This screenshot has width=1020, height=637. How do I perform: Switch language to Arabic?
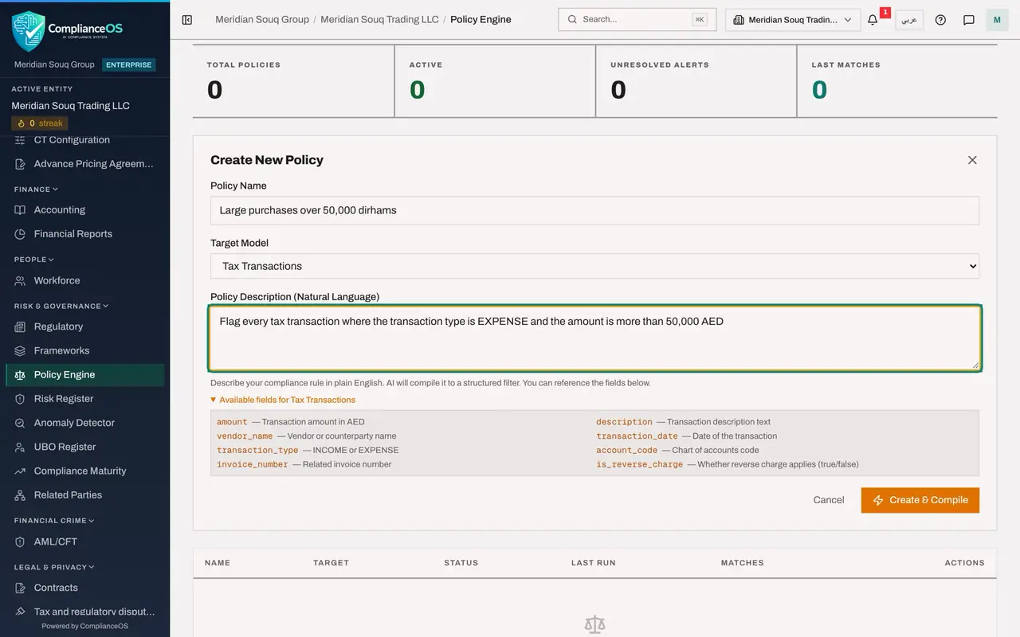tap(909, 20)
